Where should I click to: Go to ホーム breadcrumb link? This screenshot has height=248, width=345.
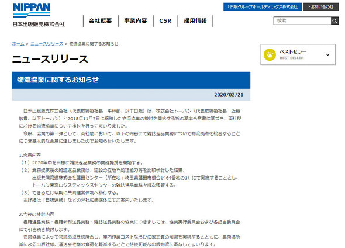[18, 44]
